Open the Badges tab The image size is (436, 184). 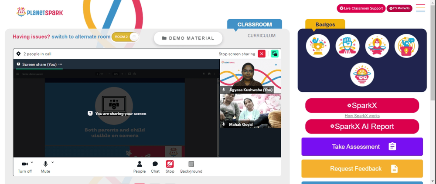coord(325,24)
